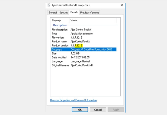Click the Product name row
The height and width of the screenshot is (115, 167).
pyautogui.click(x=59, y=41)
